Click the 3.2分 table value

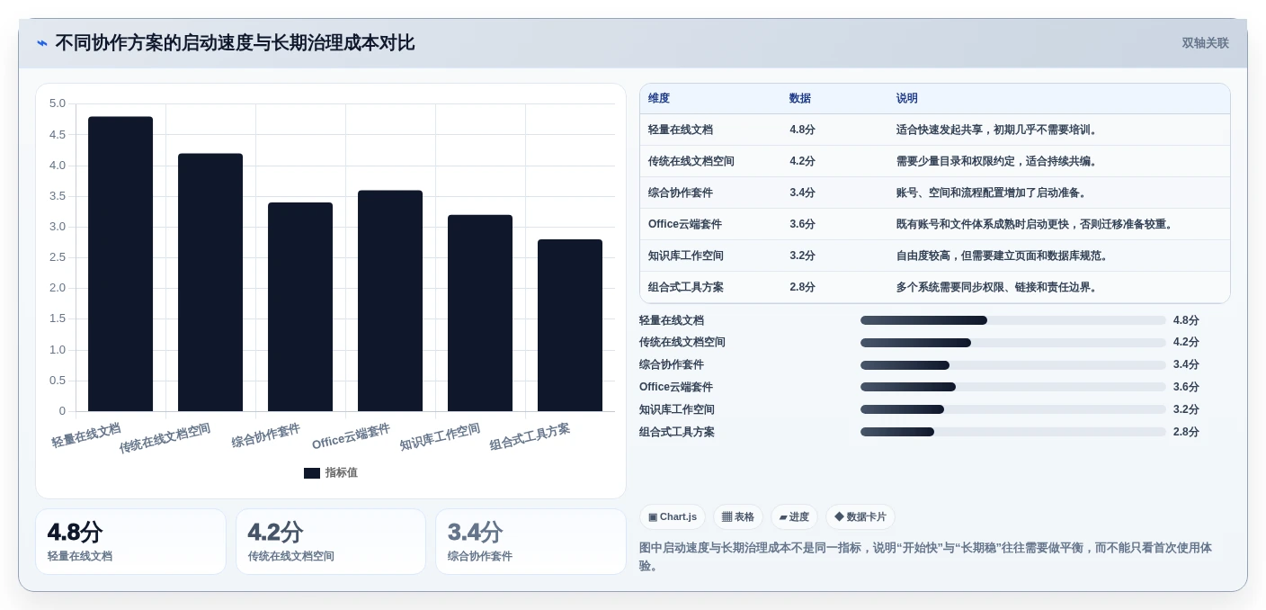tap(803, 256)
